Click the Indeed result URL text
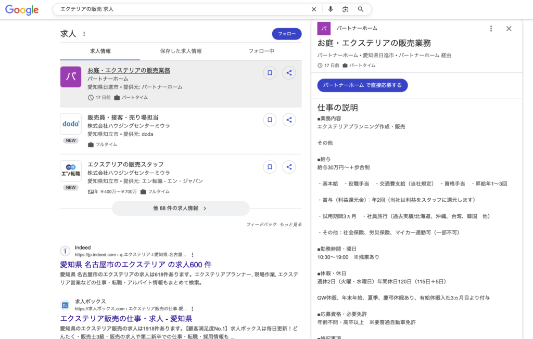Image resolution: width=533 pixels, height=339 pixels. pos(131,255)
